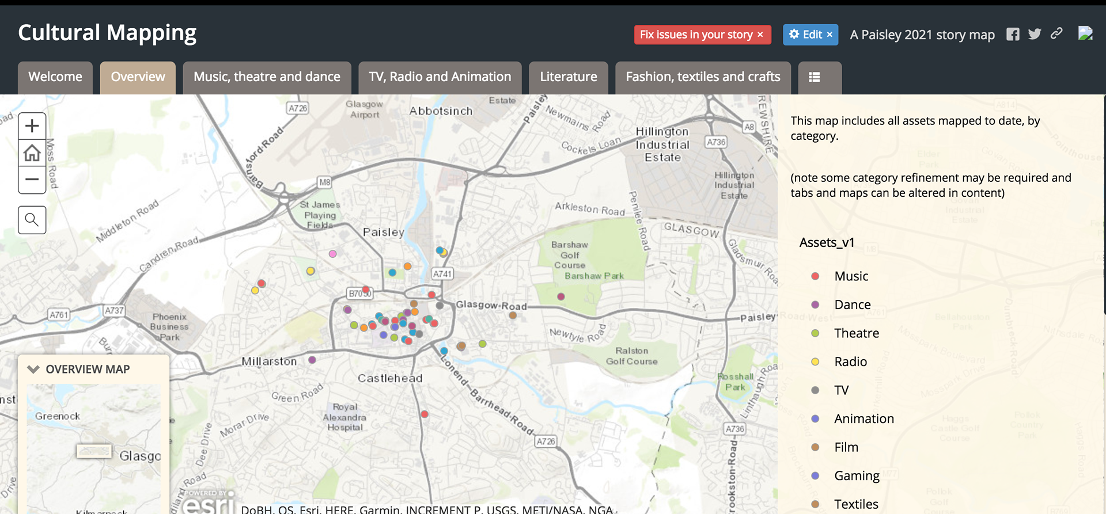Click the Esri logo on the map
Screen dimensions: 1106x514
209,502
